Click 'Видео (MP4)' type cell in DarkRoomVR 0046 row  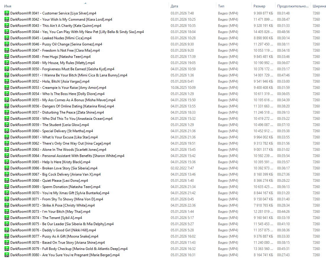click(x=228, y=44)
